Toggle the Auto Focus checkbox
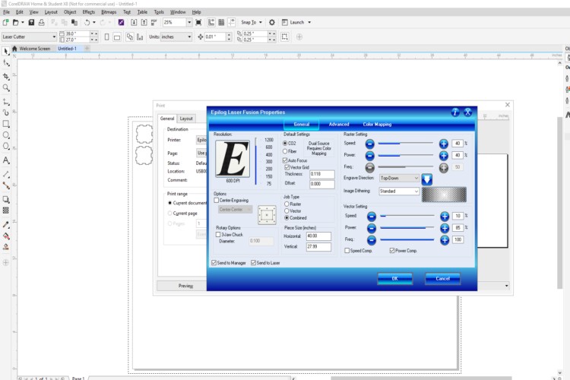This screenshot has width=570, height=380. 285,160
